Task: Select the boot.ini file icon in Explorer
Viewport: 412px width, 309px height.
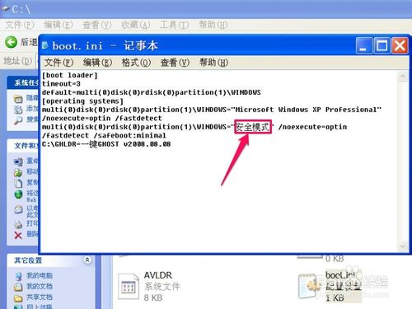Action: pos(309,286)
